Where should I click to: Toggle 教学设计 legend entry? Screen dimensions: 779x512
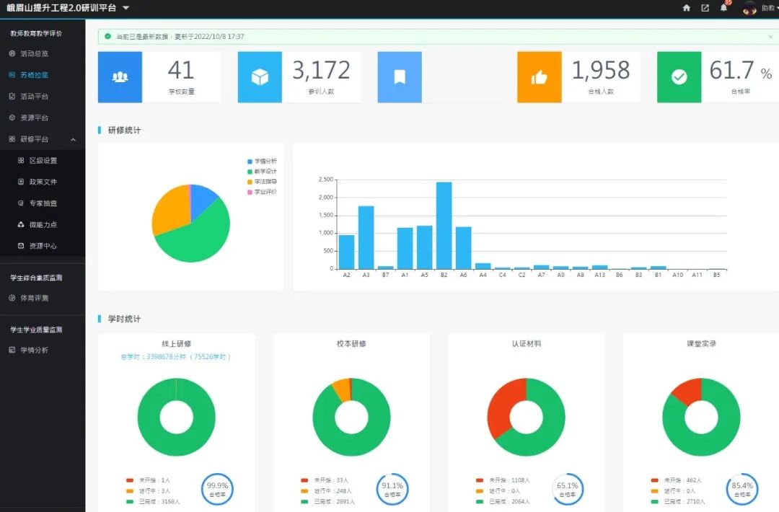[262, 172]
